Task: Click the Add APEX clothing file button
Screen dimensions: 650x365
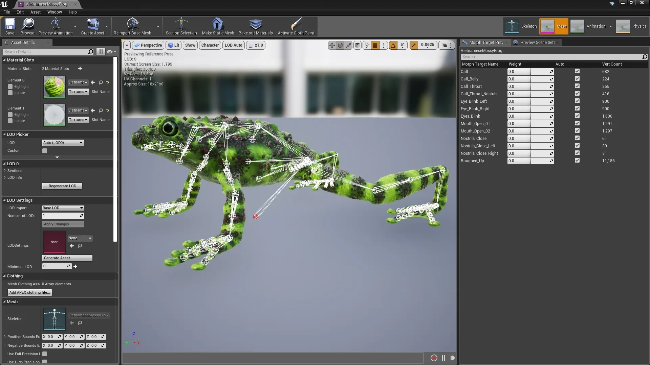Action: point(30,292)
